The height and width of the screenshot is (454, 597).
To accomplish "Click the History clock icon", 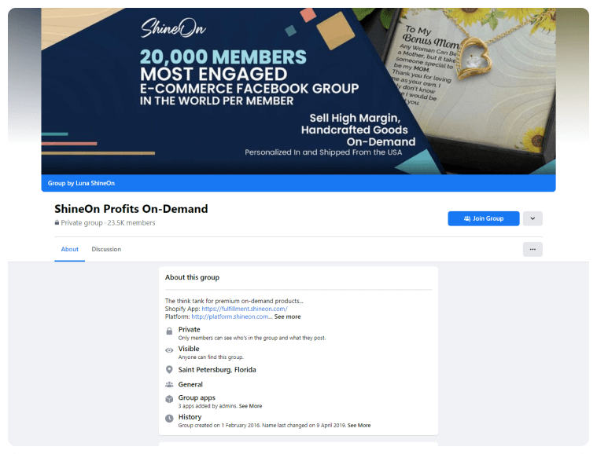I will pos(169,419).
